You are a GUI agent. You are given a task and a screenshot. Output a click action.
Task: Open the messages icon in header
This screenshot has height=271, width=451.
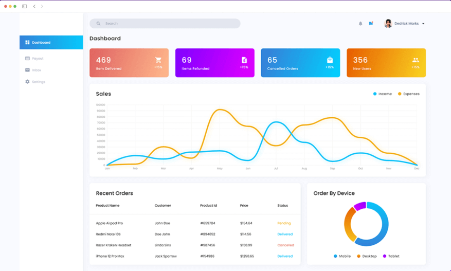point(371,24)
